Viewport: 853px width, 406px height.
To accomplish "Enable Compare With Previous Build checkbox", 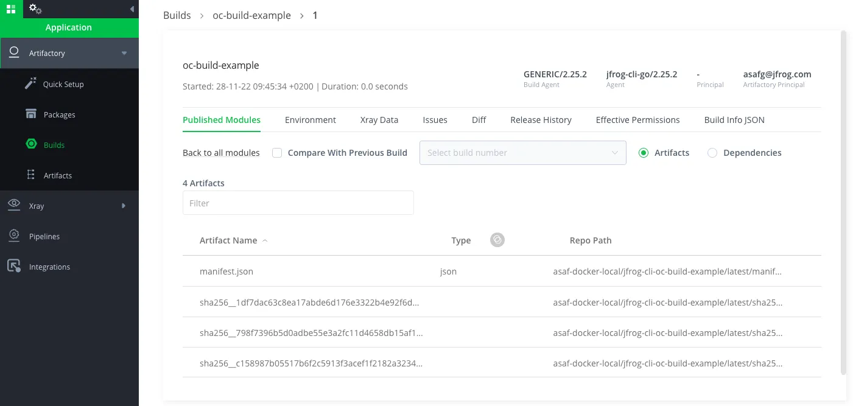I will click(277, 153).
